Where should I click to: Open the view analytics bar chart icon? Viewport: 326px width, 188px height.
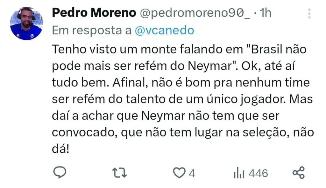point(239,173)
